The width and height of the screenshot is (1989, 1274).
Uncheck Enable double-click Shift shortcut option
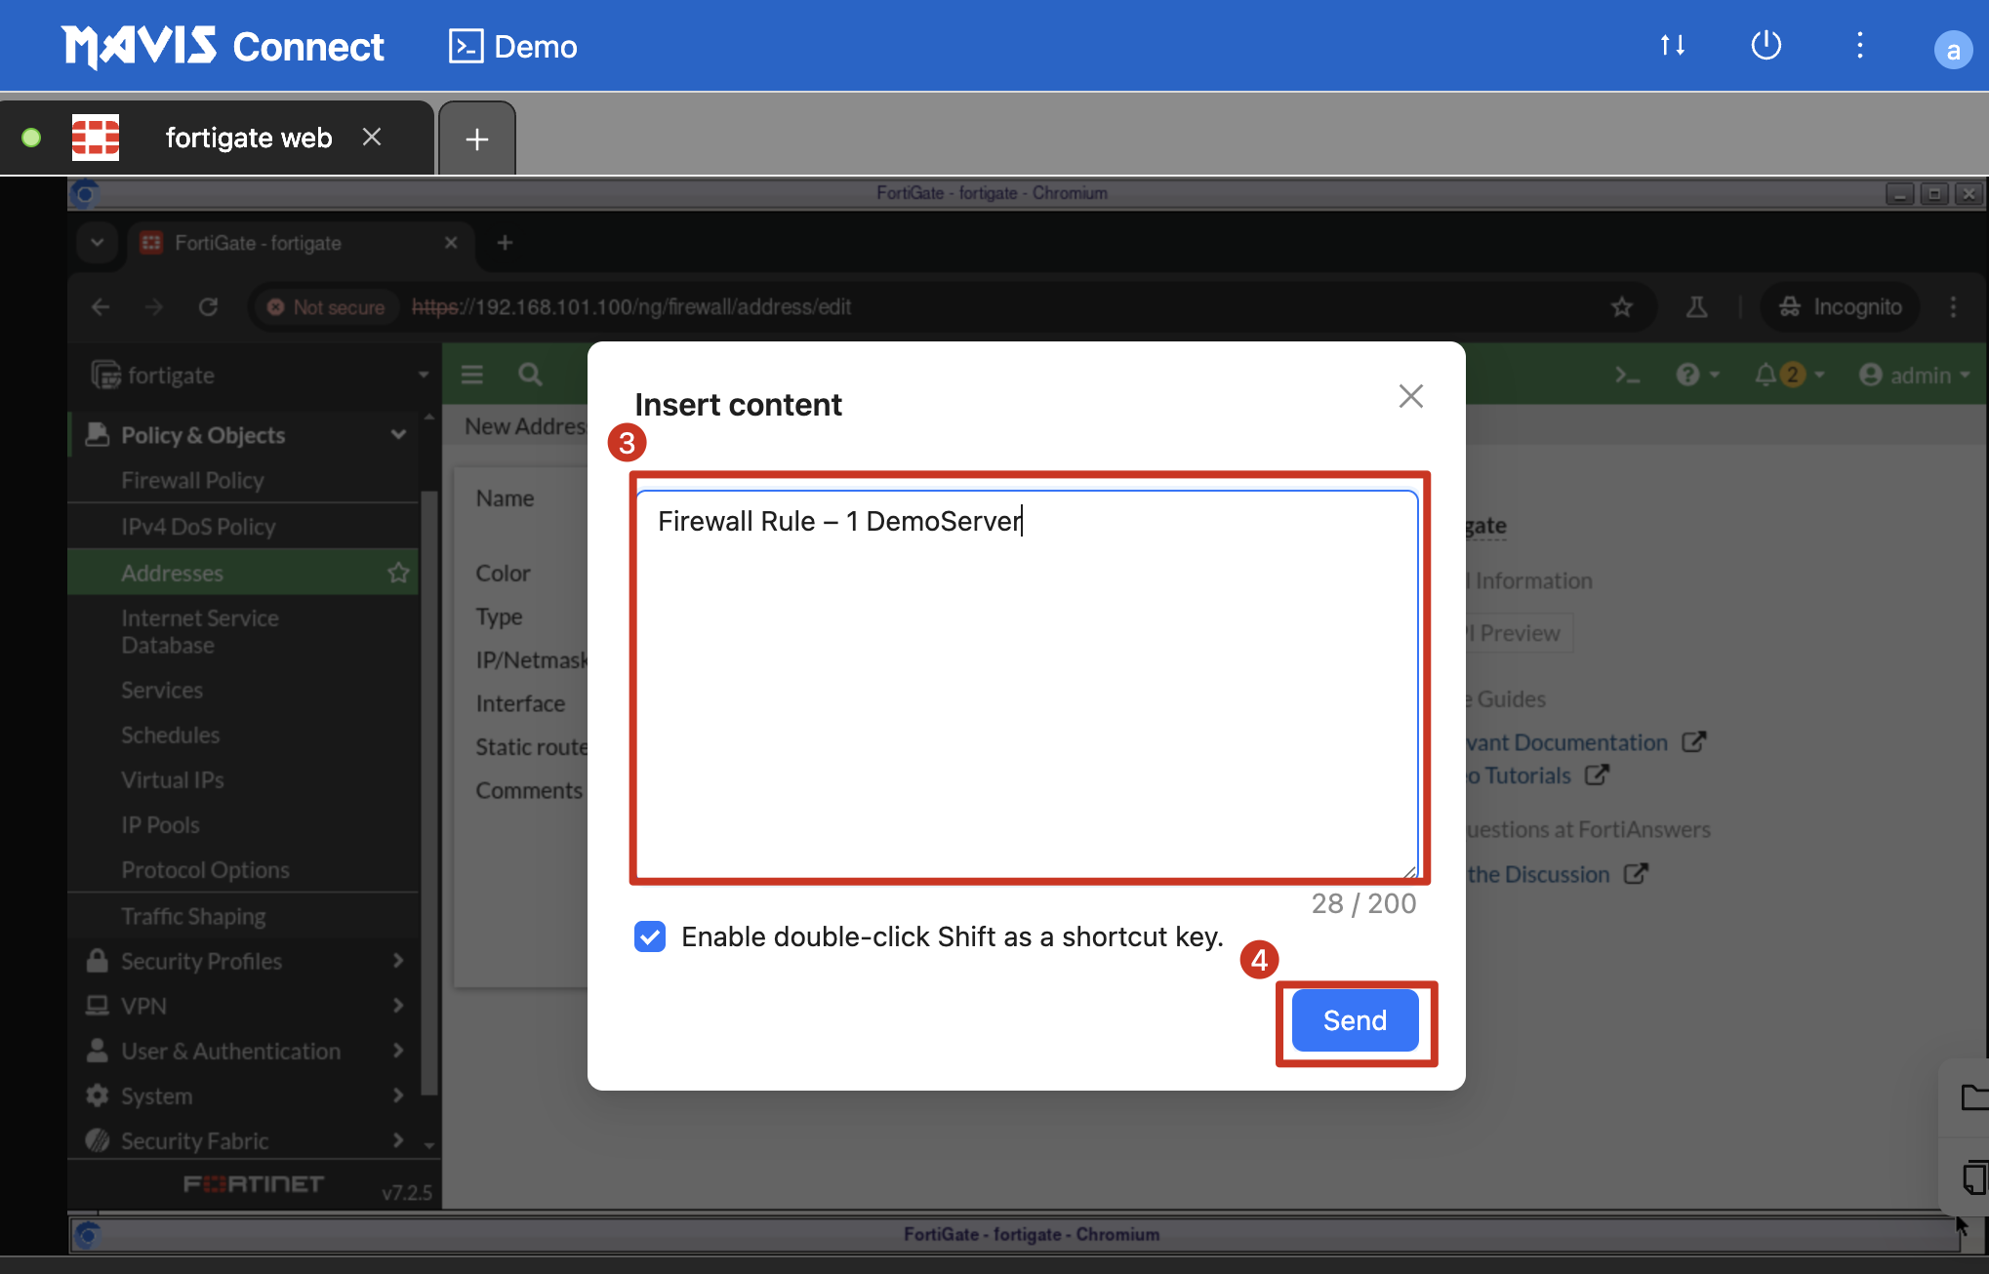(649, 936)
